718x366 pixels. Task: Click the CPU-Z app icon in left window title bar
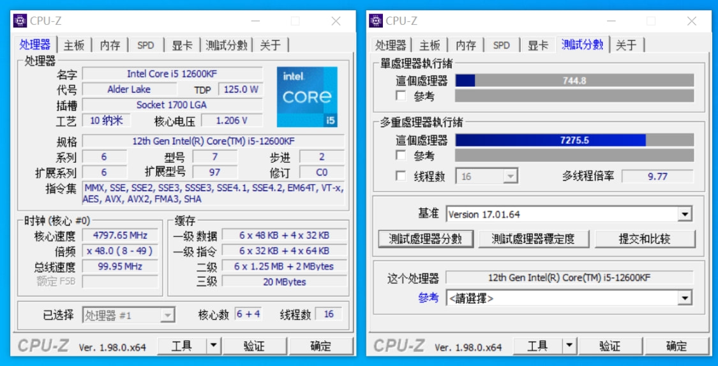point(20,20)
